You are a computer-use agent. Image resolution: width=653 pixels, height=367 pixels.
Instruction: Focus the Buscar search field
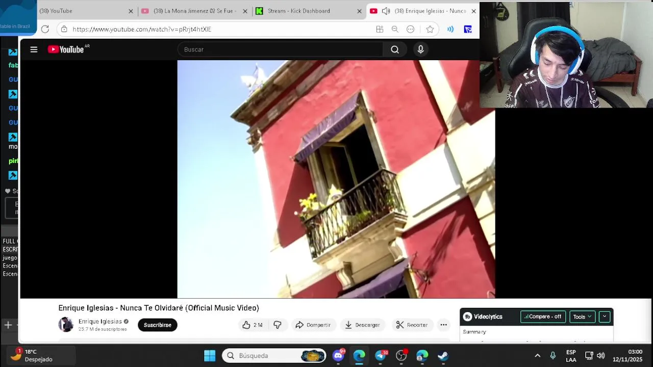click(280, 49)
